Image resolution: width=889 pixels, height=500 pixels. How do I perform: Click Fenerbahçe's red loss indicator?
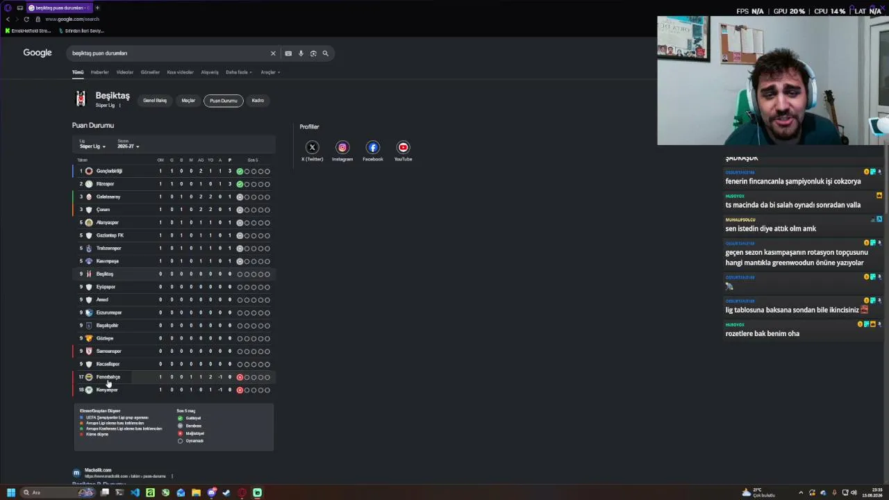tap(240, 377)
